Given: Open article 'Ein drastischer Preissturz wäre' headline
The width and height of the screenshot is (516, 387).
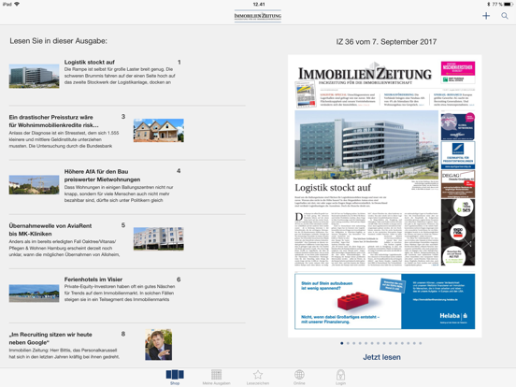Looking at the screenshot, I should pyautogui.click(x=53, y=122).
